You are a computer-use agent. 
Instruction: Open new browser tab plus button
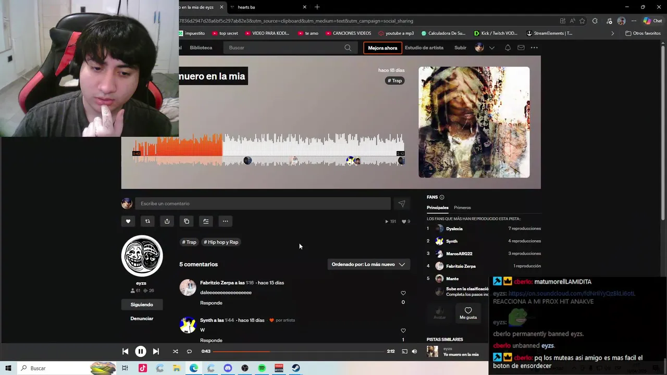317,7
